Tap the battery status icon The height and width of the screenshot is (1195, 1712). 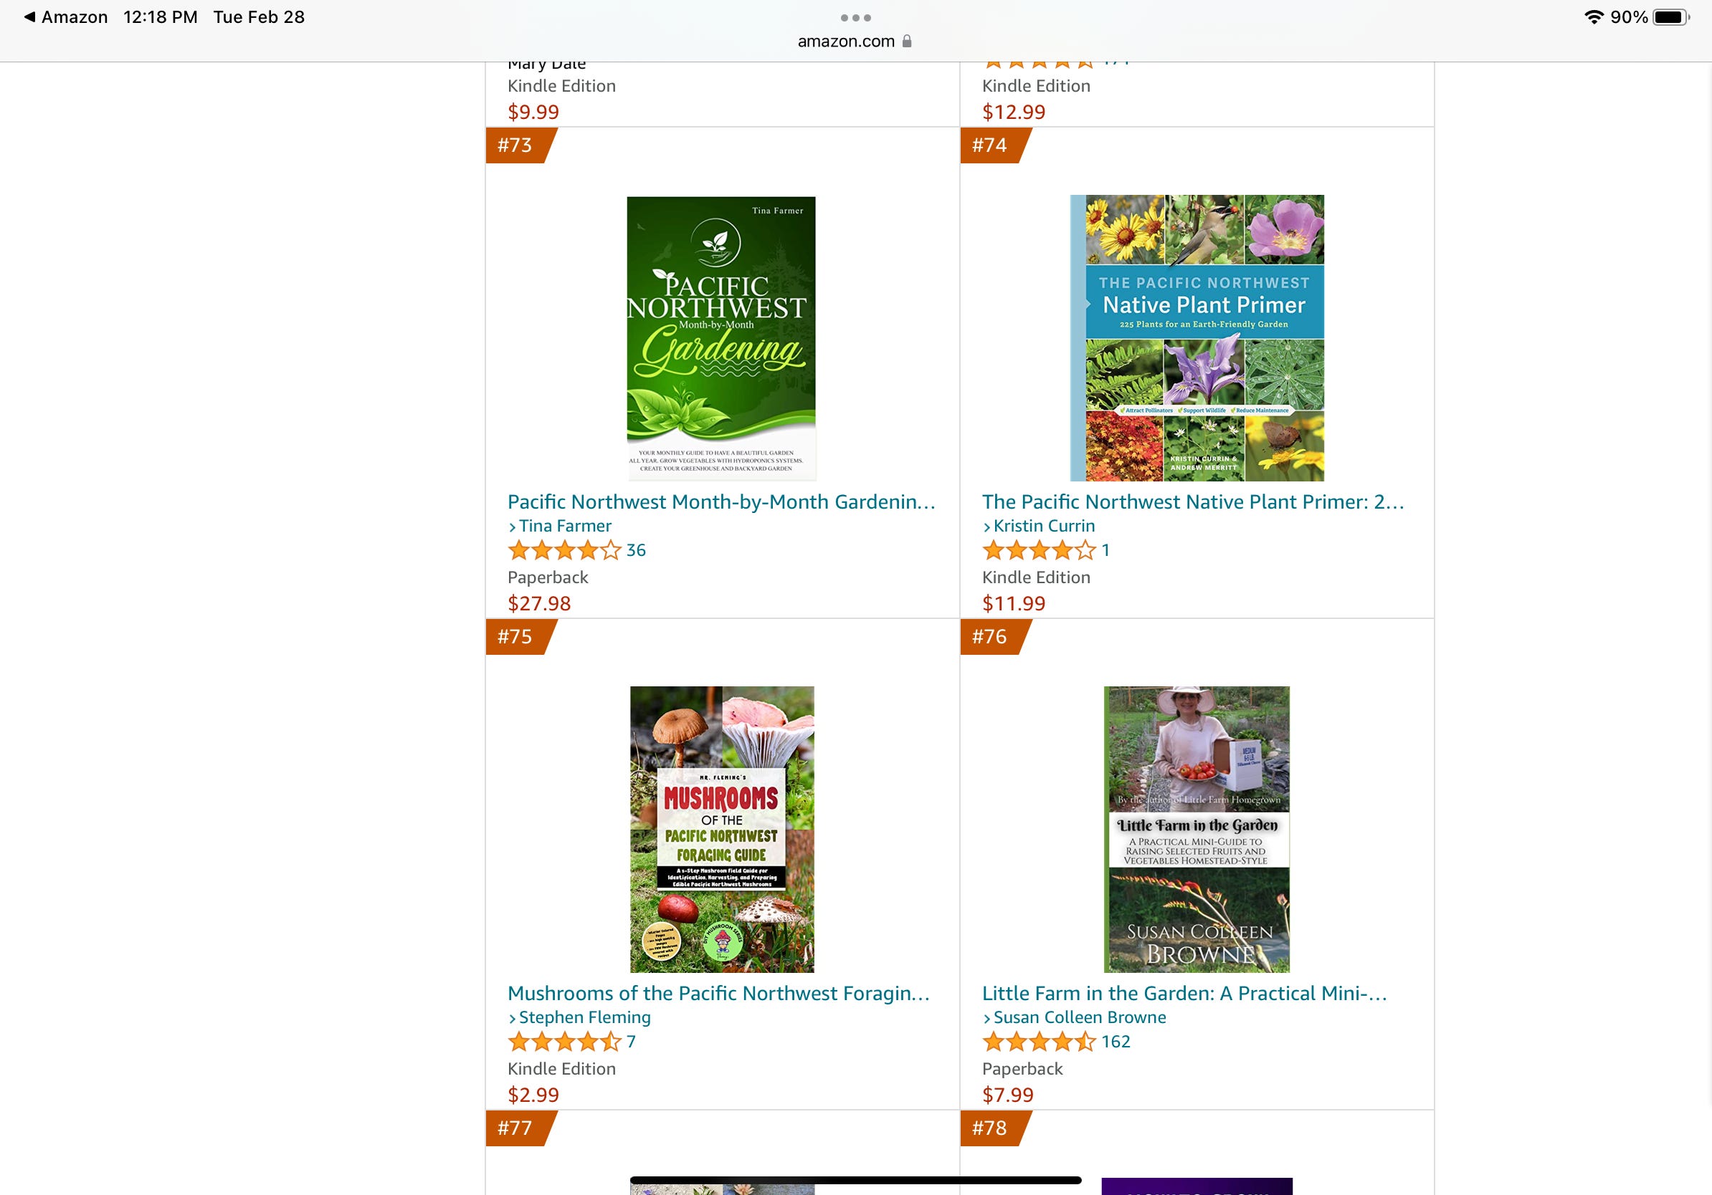[1671, 17]
